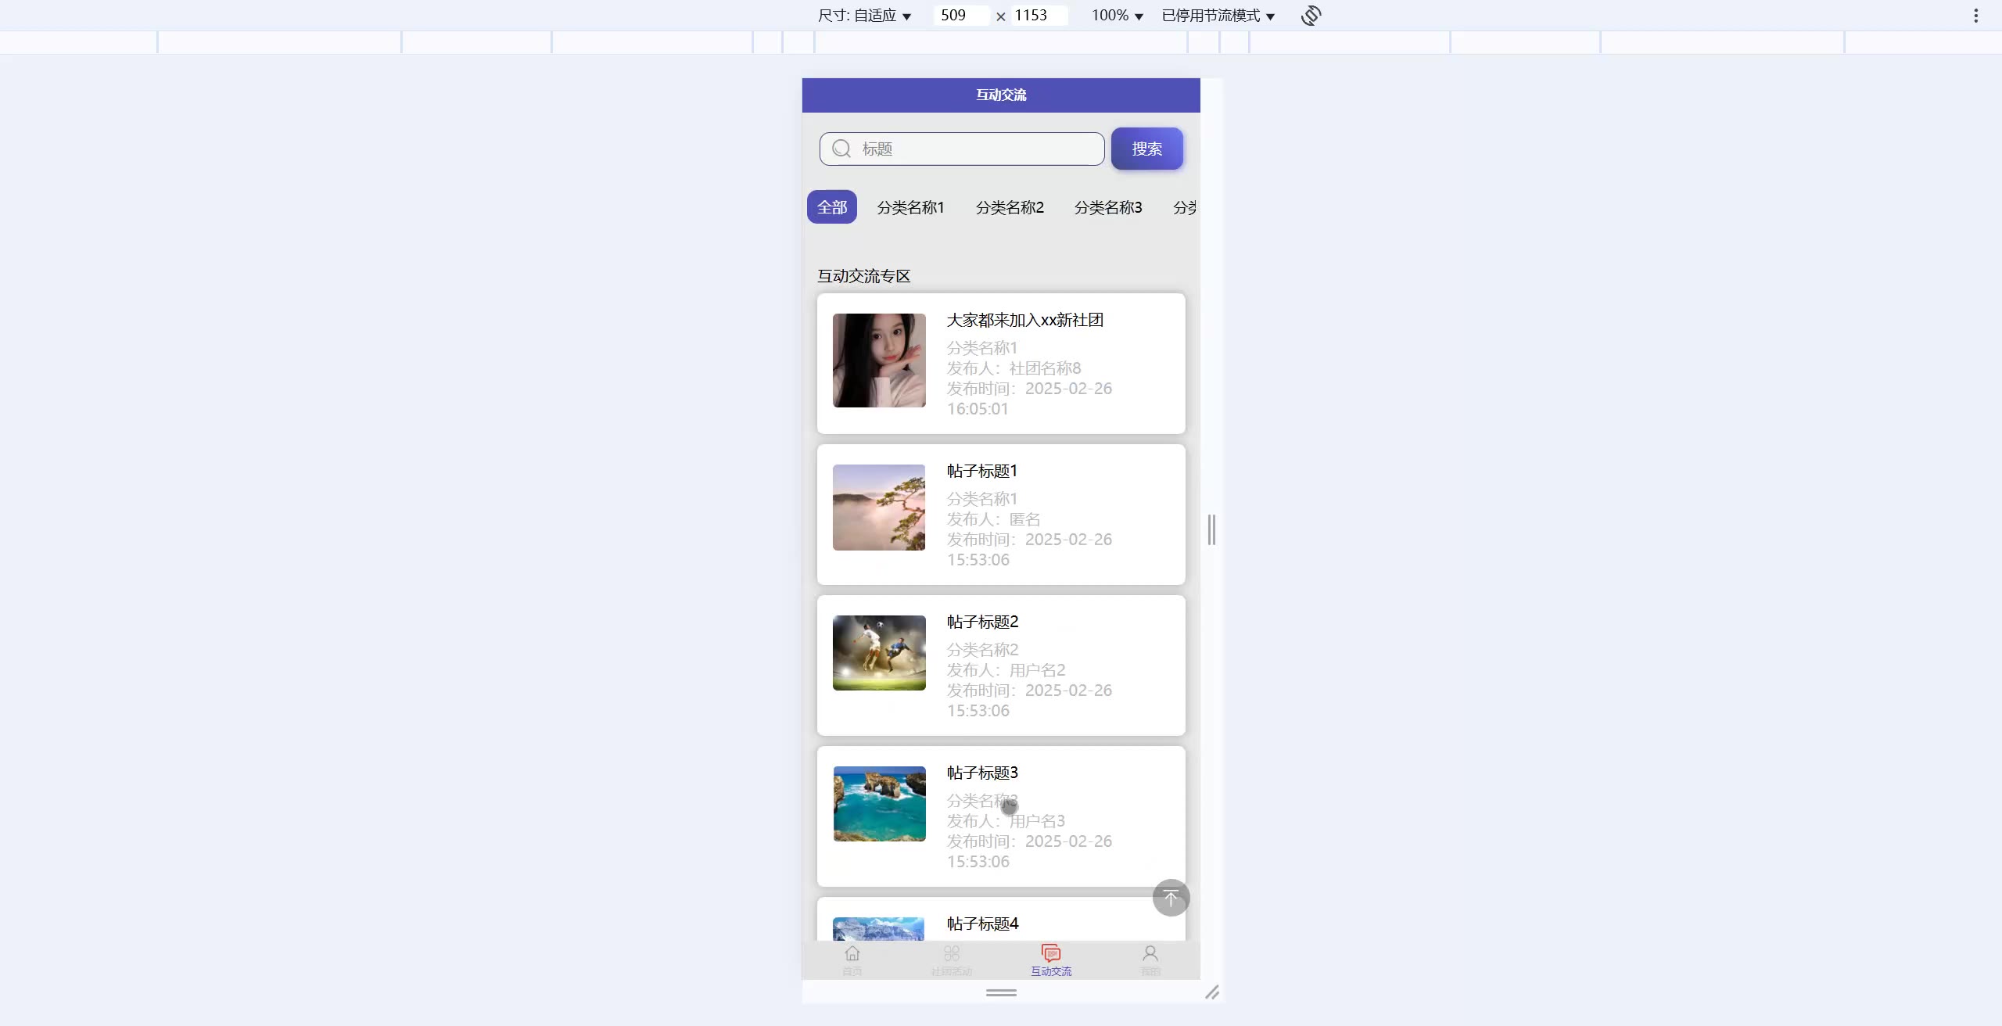Open the post titled 大家都来加入xx新社团
The height and width of the screenshot is (1026, 2002).
point(1024,320)
